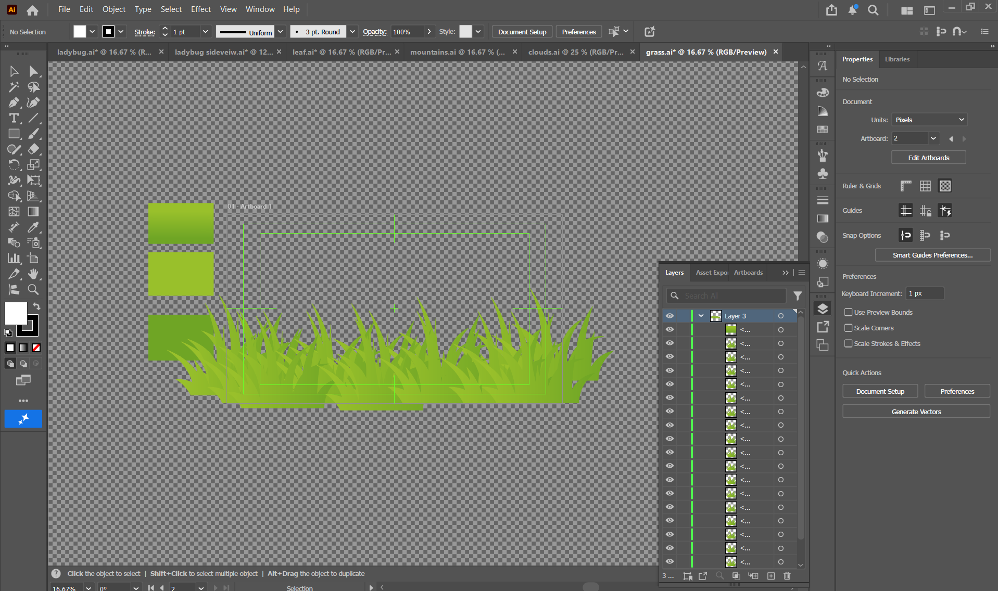This screenshot has height=591, width=998.
Task: Select the Line Segment tool
Action: click(34, 118)
